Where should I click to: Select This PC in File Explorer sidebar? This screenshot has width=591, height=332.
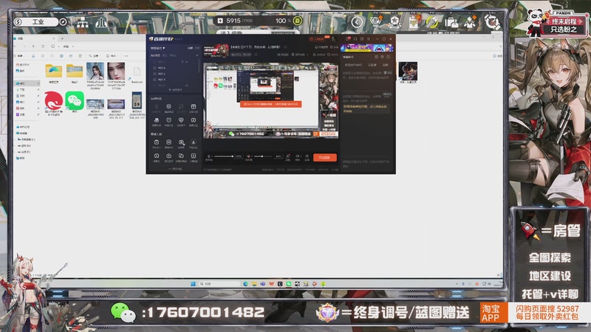tap(21, 133)
